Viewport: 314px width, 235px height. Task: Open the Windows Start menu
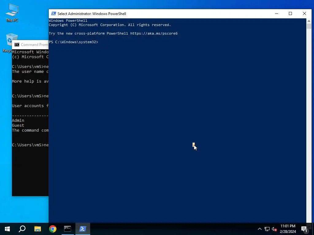[7, 229]
